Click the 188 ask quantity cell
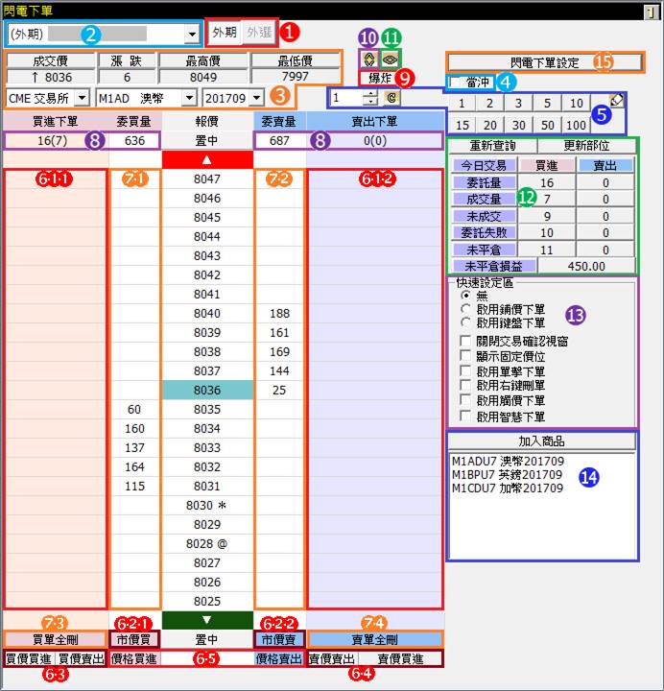This screenshot has width=664, height=691. point(279,313)
